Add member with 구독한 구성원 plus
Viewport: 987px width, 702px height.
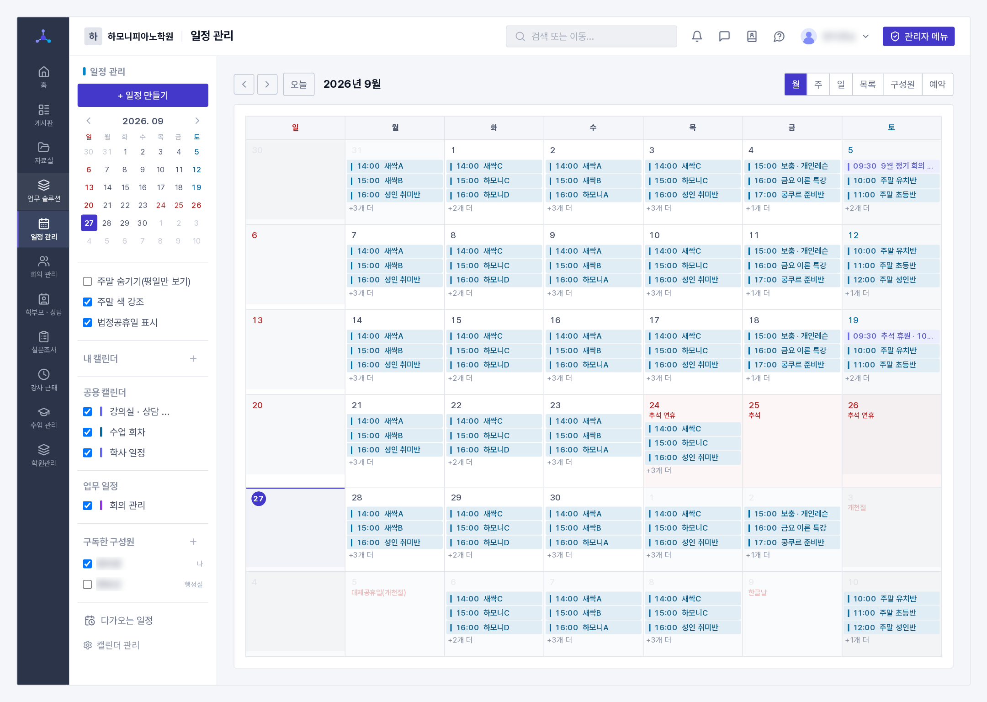tap(193, 542)
